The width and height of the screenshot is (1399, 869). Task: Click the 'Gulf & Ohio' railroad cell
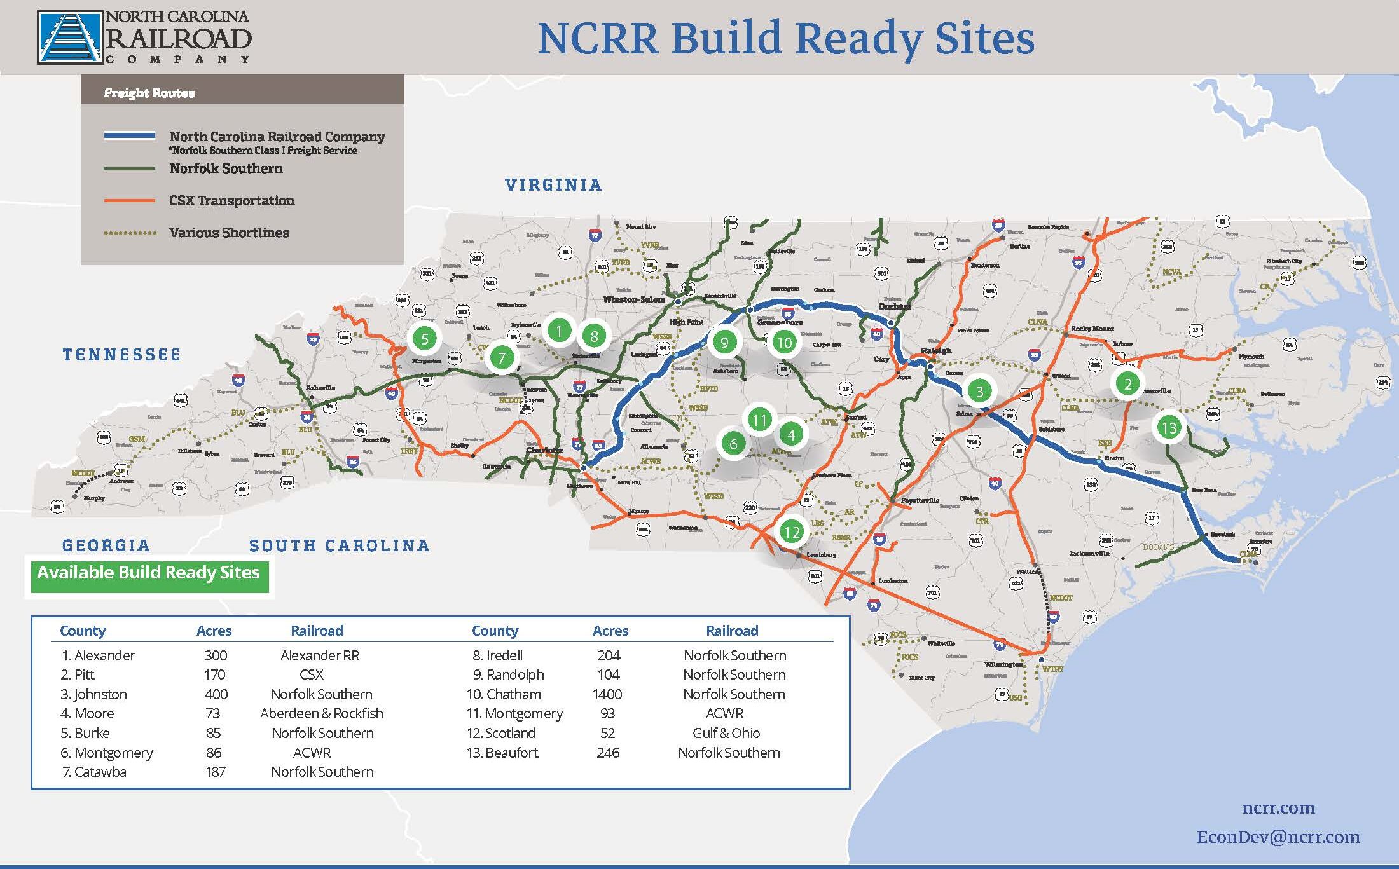tap(726, 733)
